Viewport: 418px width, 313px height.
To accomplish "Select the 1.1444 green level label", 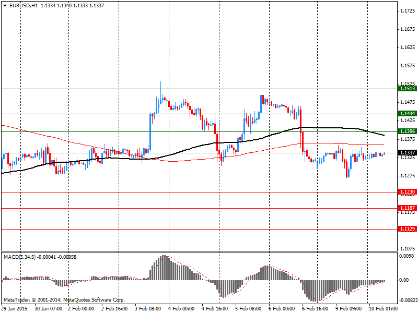I will click(x=408, y=114).
